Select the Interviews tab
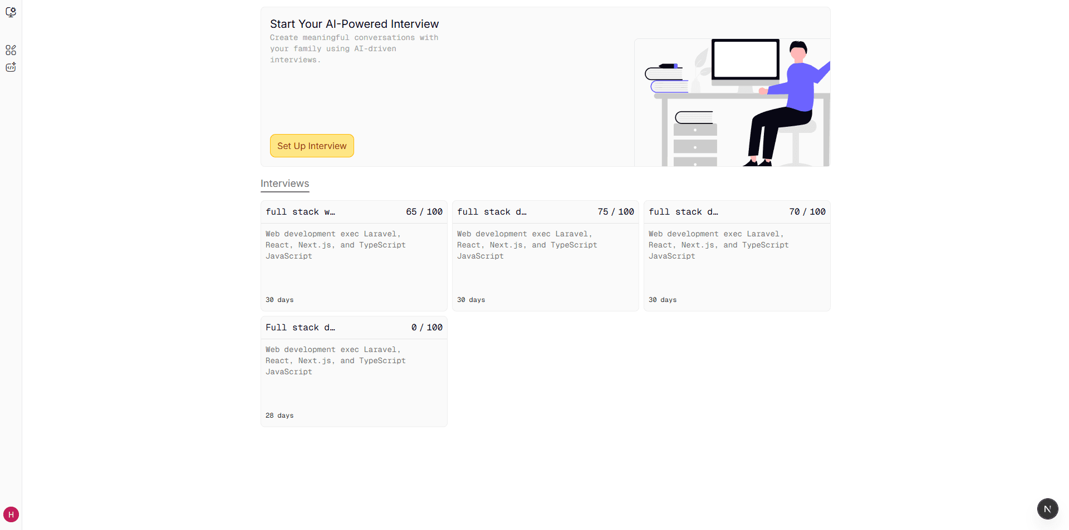The width and height of the screenshot is (1069, 530). 285,184
